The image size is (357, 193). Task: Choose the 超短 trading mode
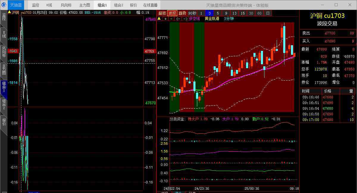[162, 13]
